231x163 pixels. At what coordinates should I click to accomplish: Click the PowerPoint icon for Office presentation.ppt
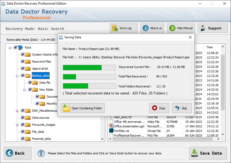pyautogui.click(x=111, y=126)
